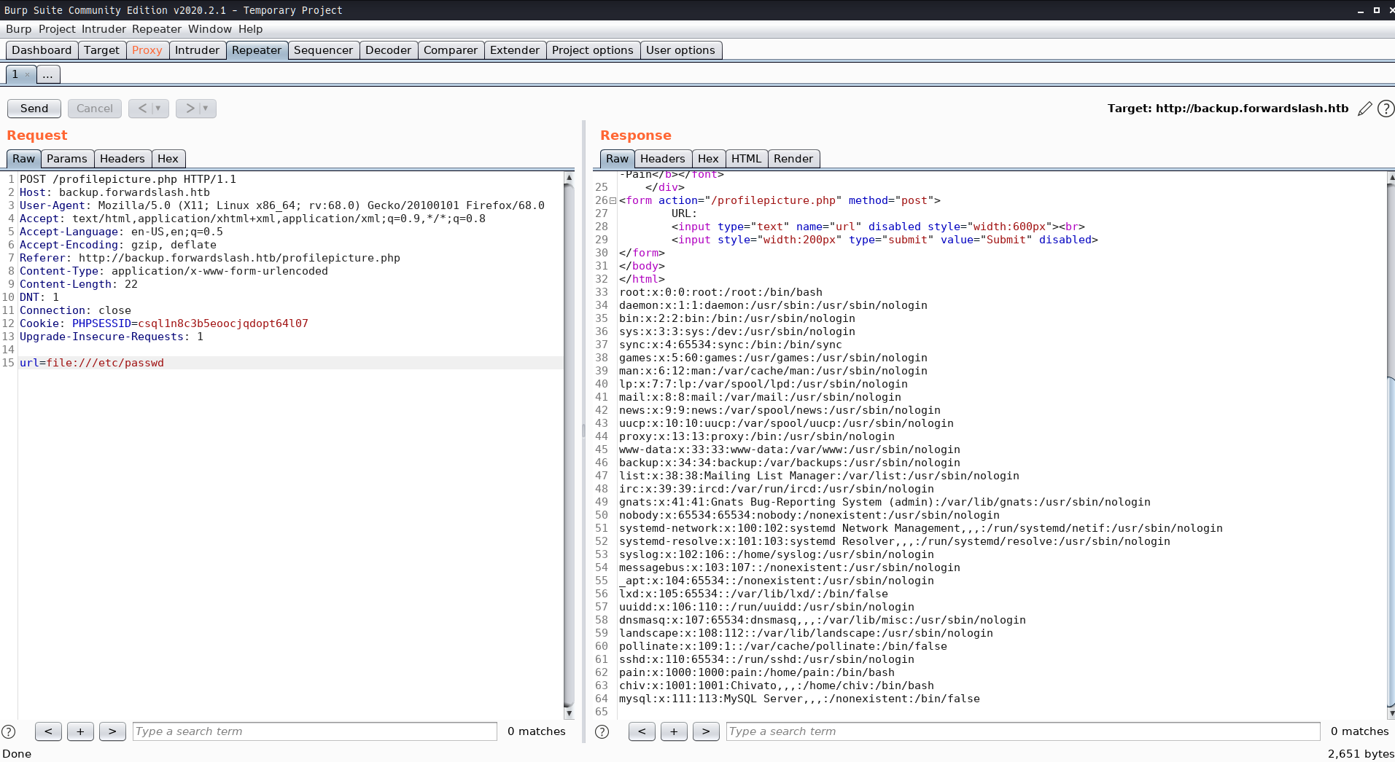
Task: Open the history forward dropdown arrow
Action: coord(206,109)
